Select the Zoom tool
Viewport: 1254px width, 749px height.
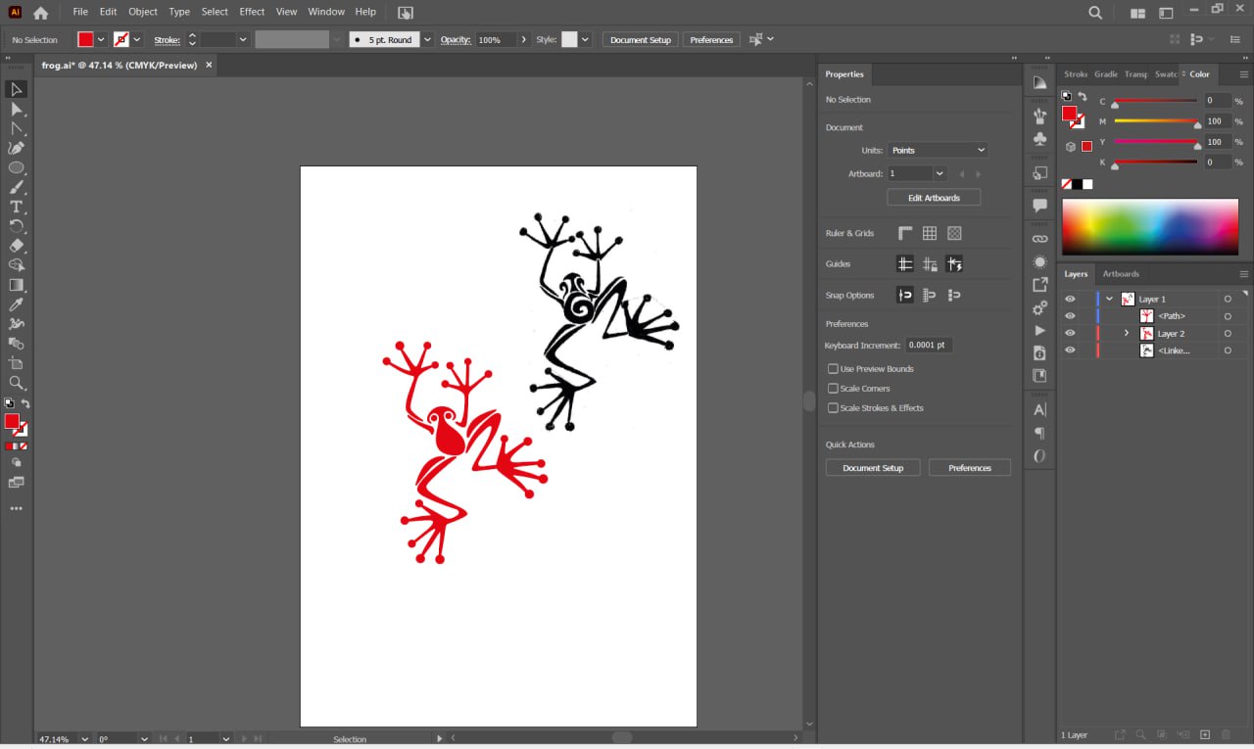16,383
